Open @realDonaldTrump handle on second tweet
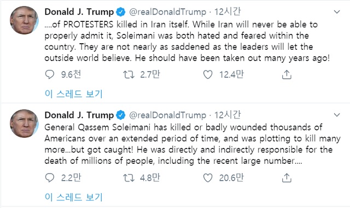Image resolution: width=350 pixels, height=208 pixels. point(168,115)
